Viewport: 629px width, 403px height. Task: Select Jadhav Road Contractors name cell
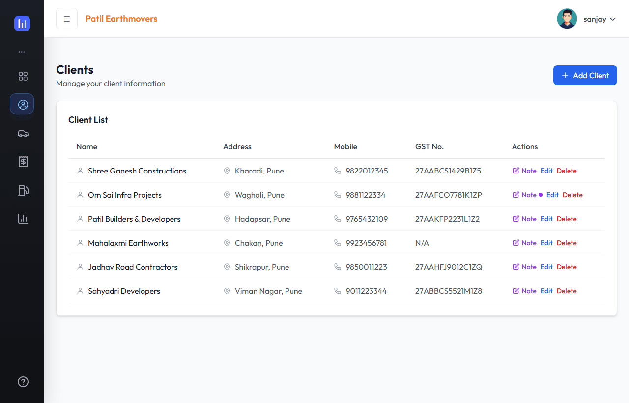pos(133,267)
